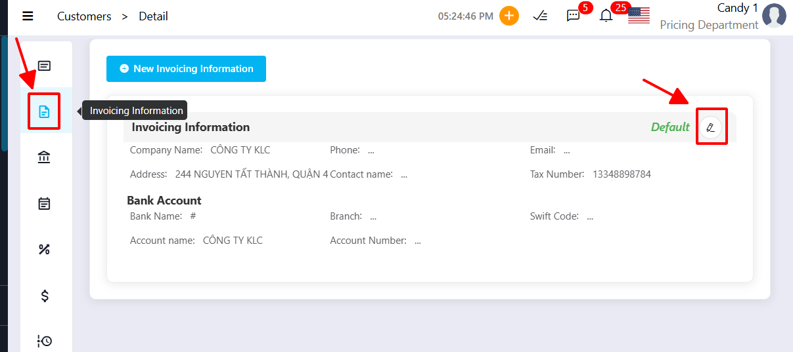Open chat messages icon with 5 badge

[573, 16]
